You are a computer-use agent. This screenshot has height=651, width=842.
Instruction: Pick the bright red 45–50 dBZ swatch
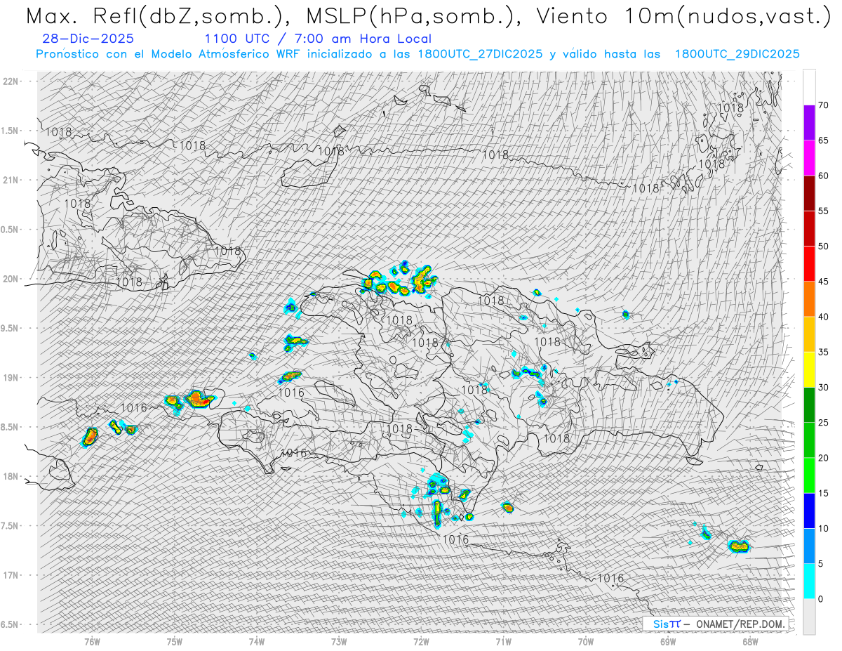click(x=809, y=264)
